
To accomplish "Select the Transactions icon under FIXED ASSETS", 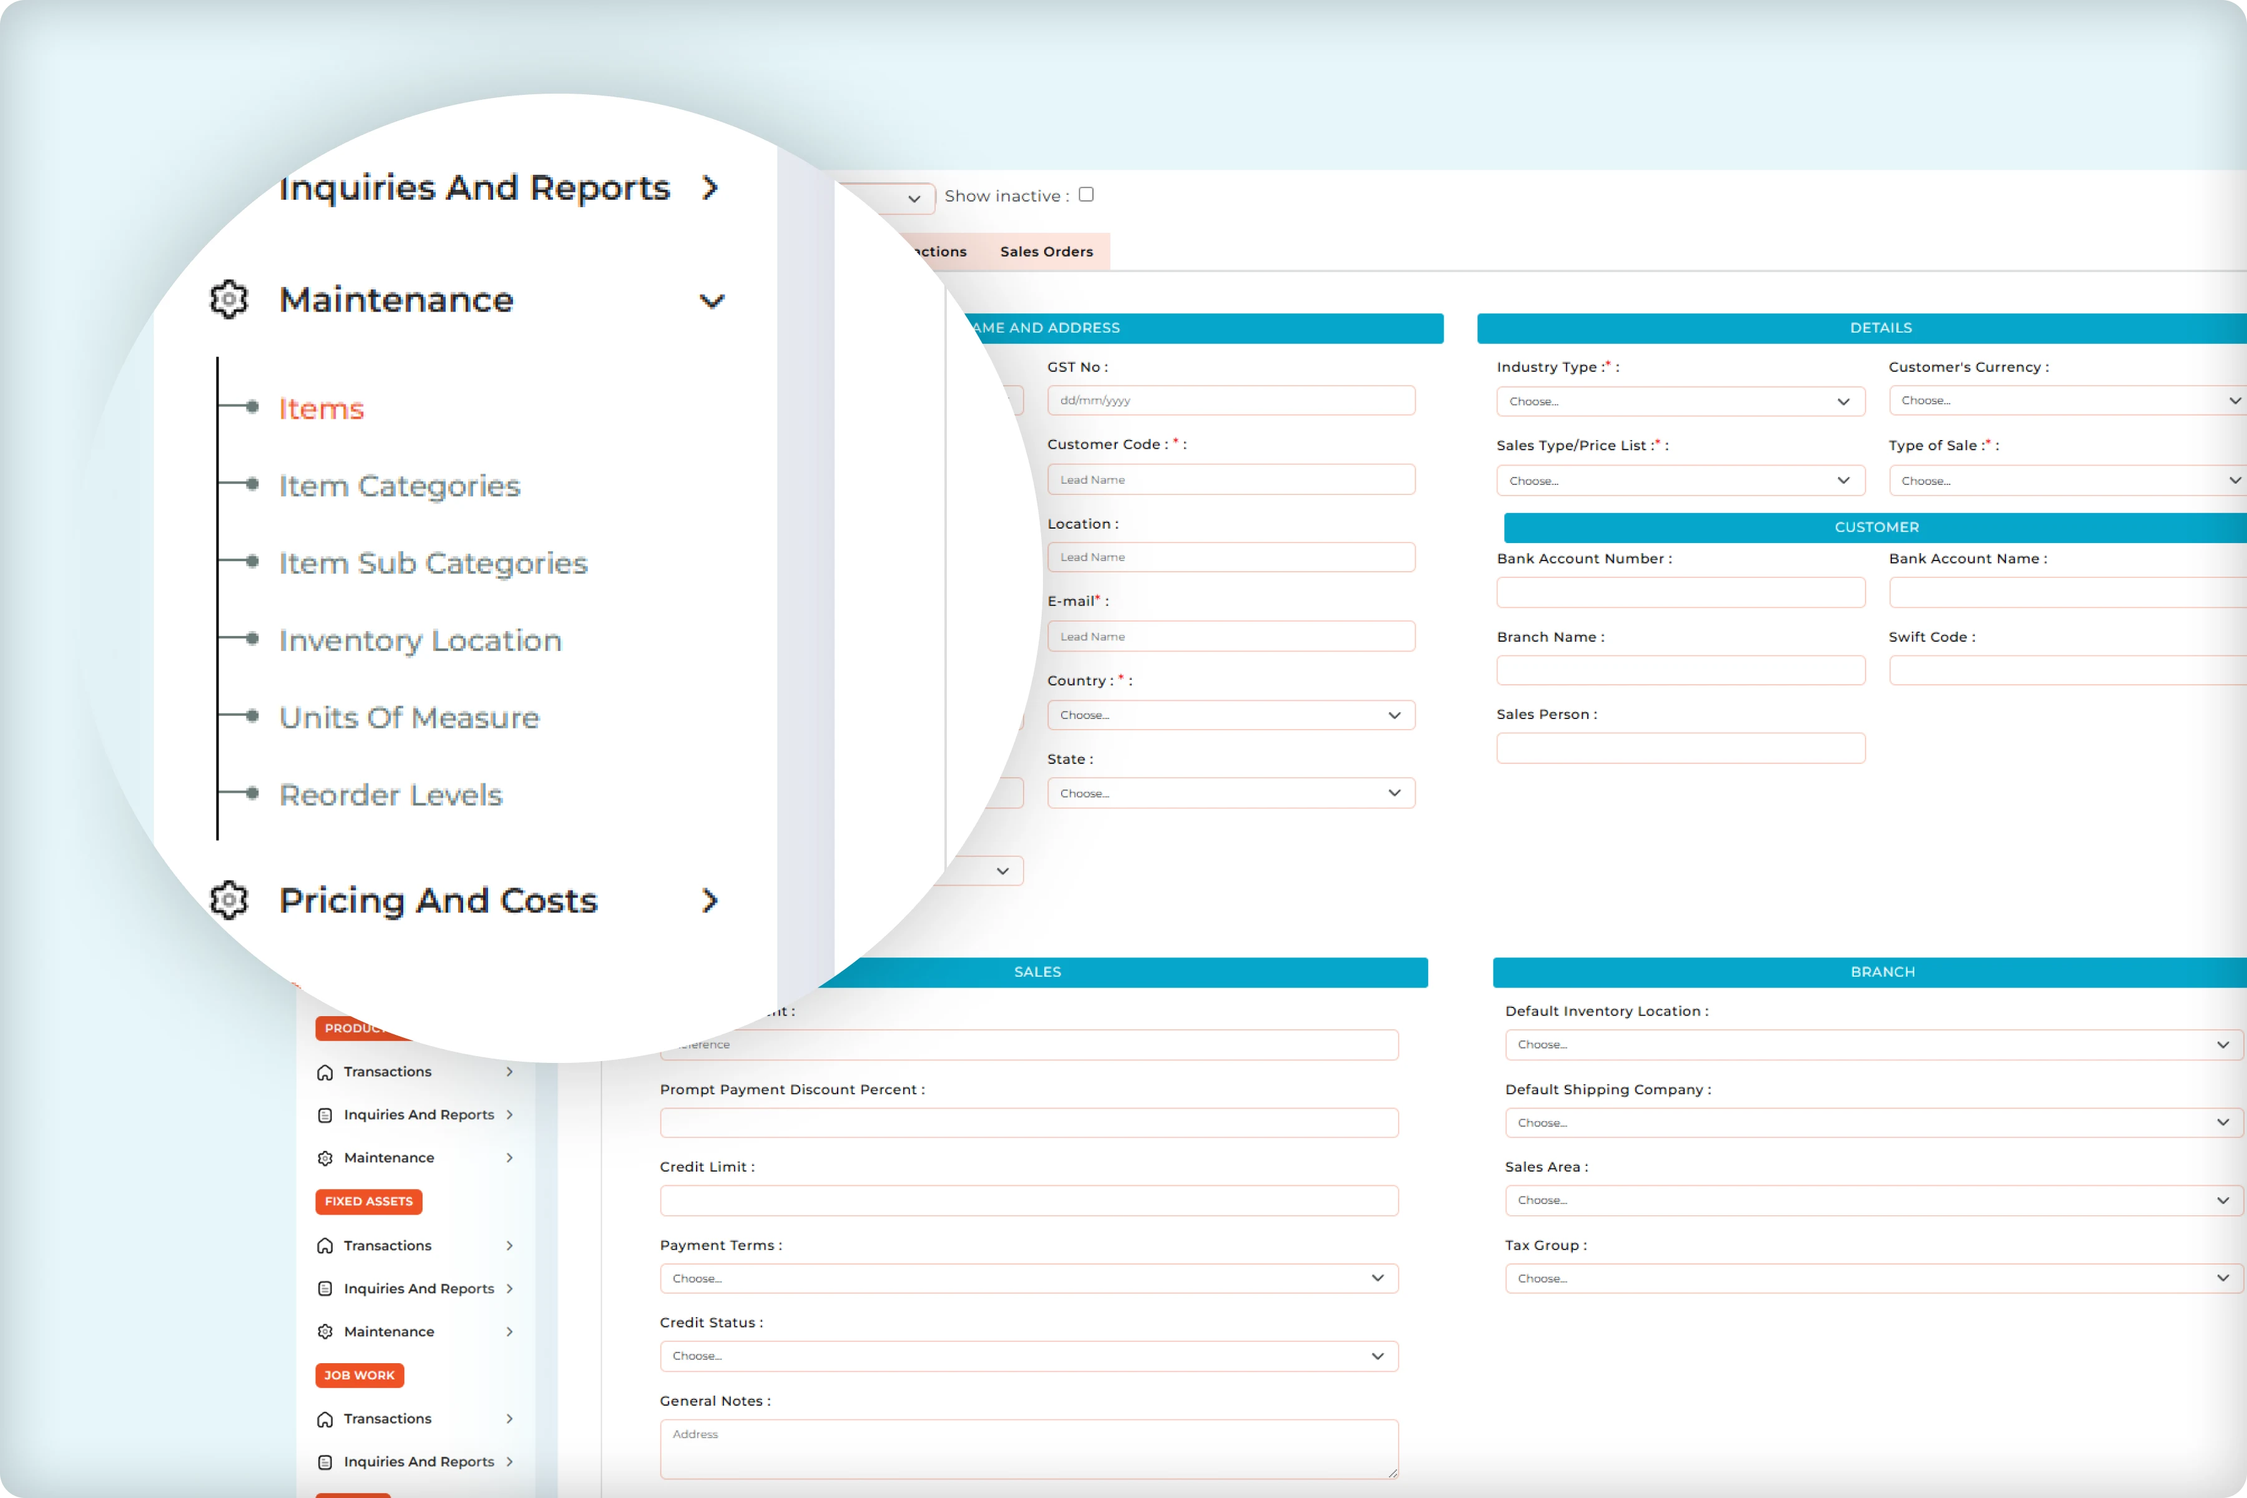I will click(326, 1245).
